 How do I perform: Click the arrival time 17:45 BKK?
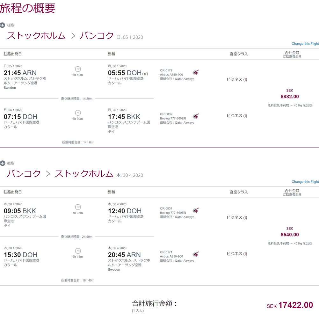coord(124,117)
